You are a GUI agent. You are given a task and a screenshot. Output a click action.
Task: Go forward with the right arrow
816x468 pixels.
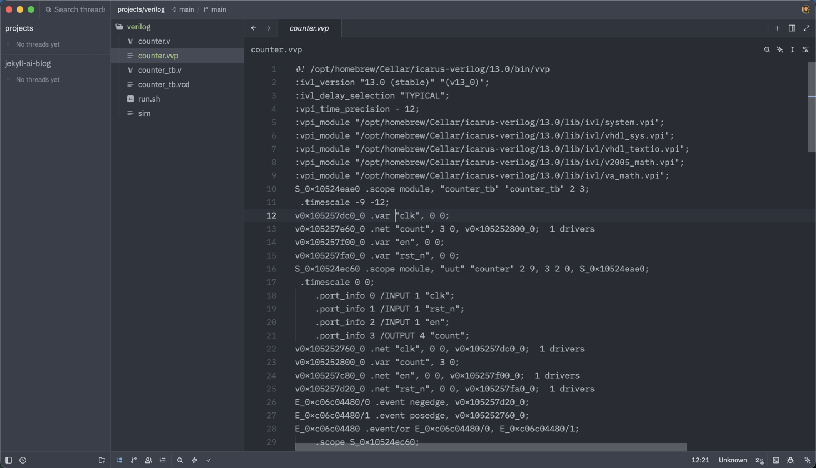(268, 28)
